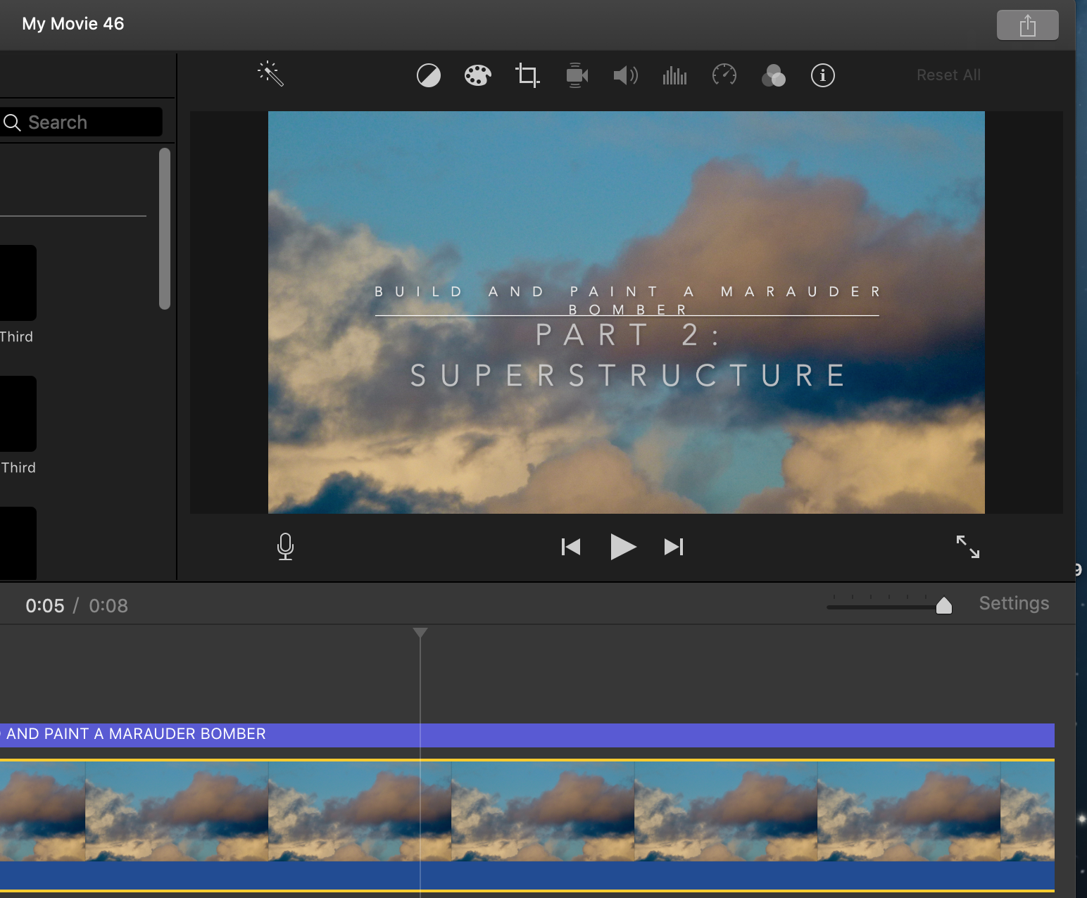The width and height of the screenshot is (1087, 898).
Task: Click the Search field in the browser
Action: [84, 122]
